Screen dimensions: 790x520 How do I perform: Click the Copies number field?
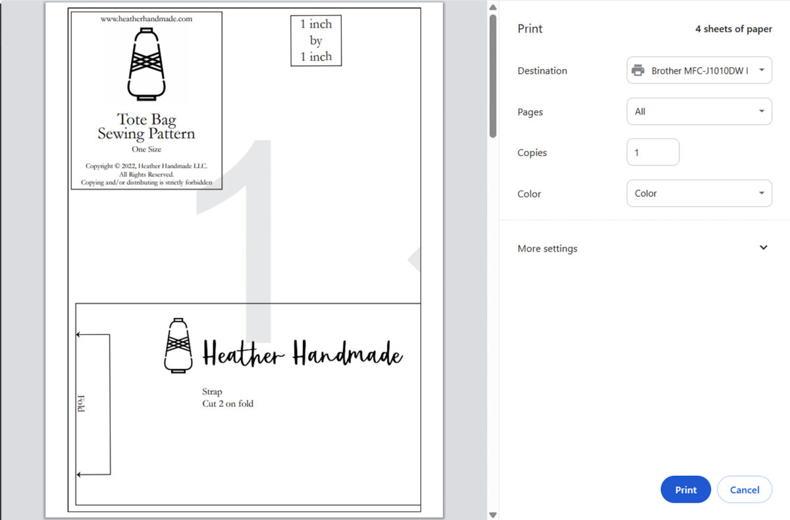[653, 152]
